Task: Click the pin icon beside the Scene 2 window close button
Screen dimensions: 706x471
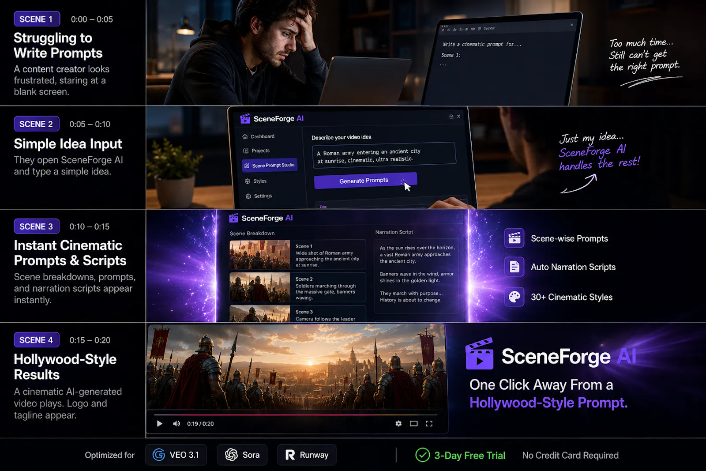Action: pyautogui.click(x=451, y=117)
